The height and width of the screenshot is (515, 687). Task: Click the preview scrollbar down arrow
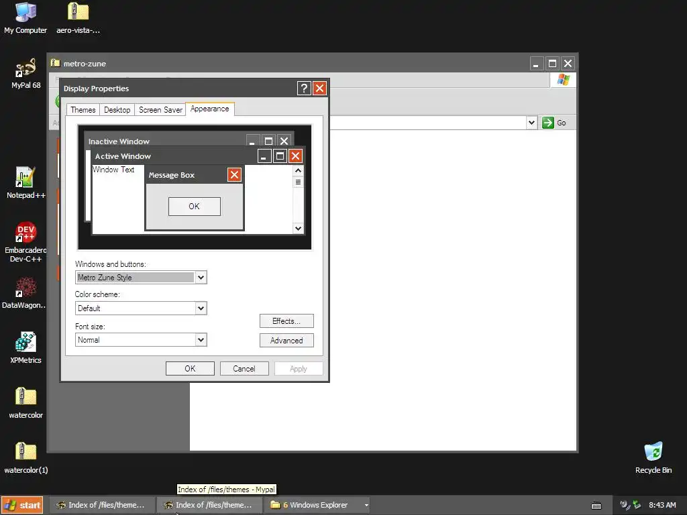pos(299,228)
